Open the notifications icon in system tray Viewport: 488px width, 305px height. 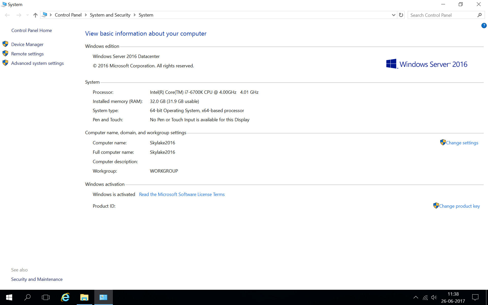pyautogui.click(x=476, y=297)
